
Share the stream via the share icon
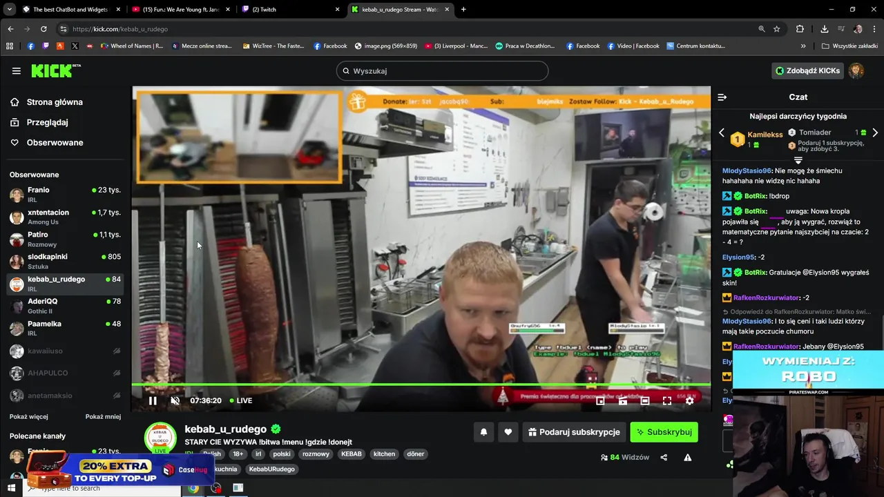coord(664,457)
